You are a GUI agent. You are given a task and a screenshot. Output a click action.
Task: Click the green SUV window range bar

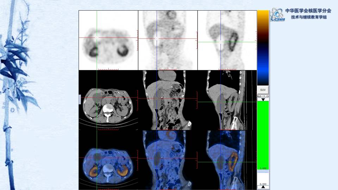[x=263, y=134]
